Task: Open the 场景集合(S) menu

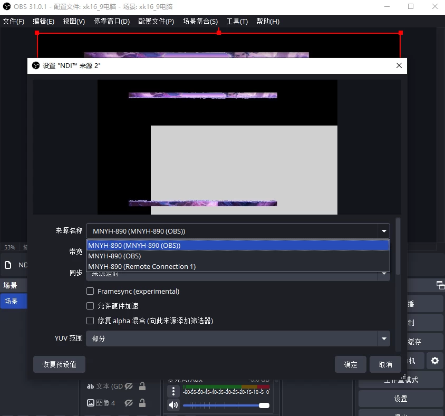Action: (x=200, y=21)
